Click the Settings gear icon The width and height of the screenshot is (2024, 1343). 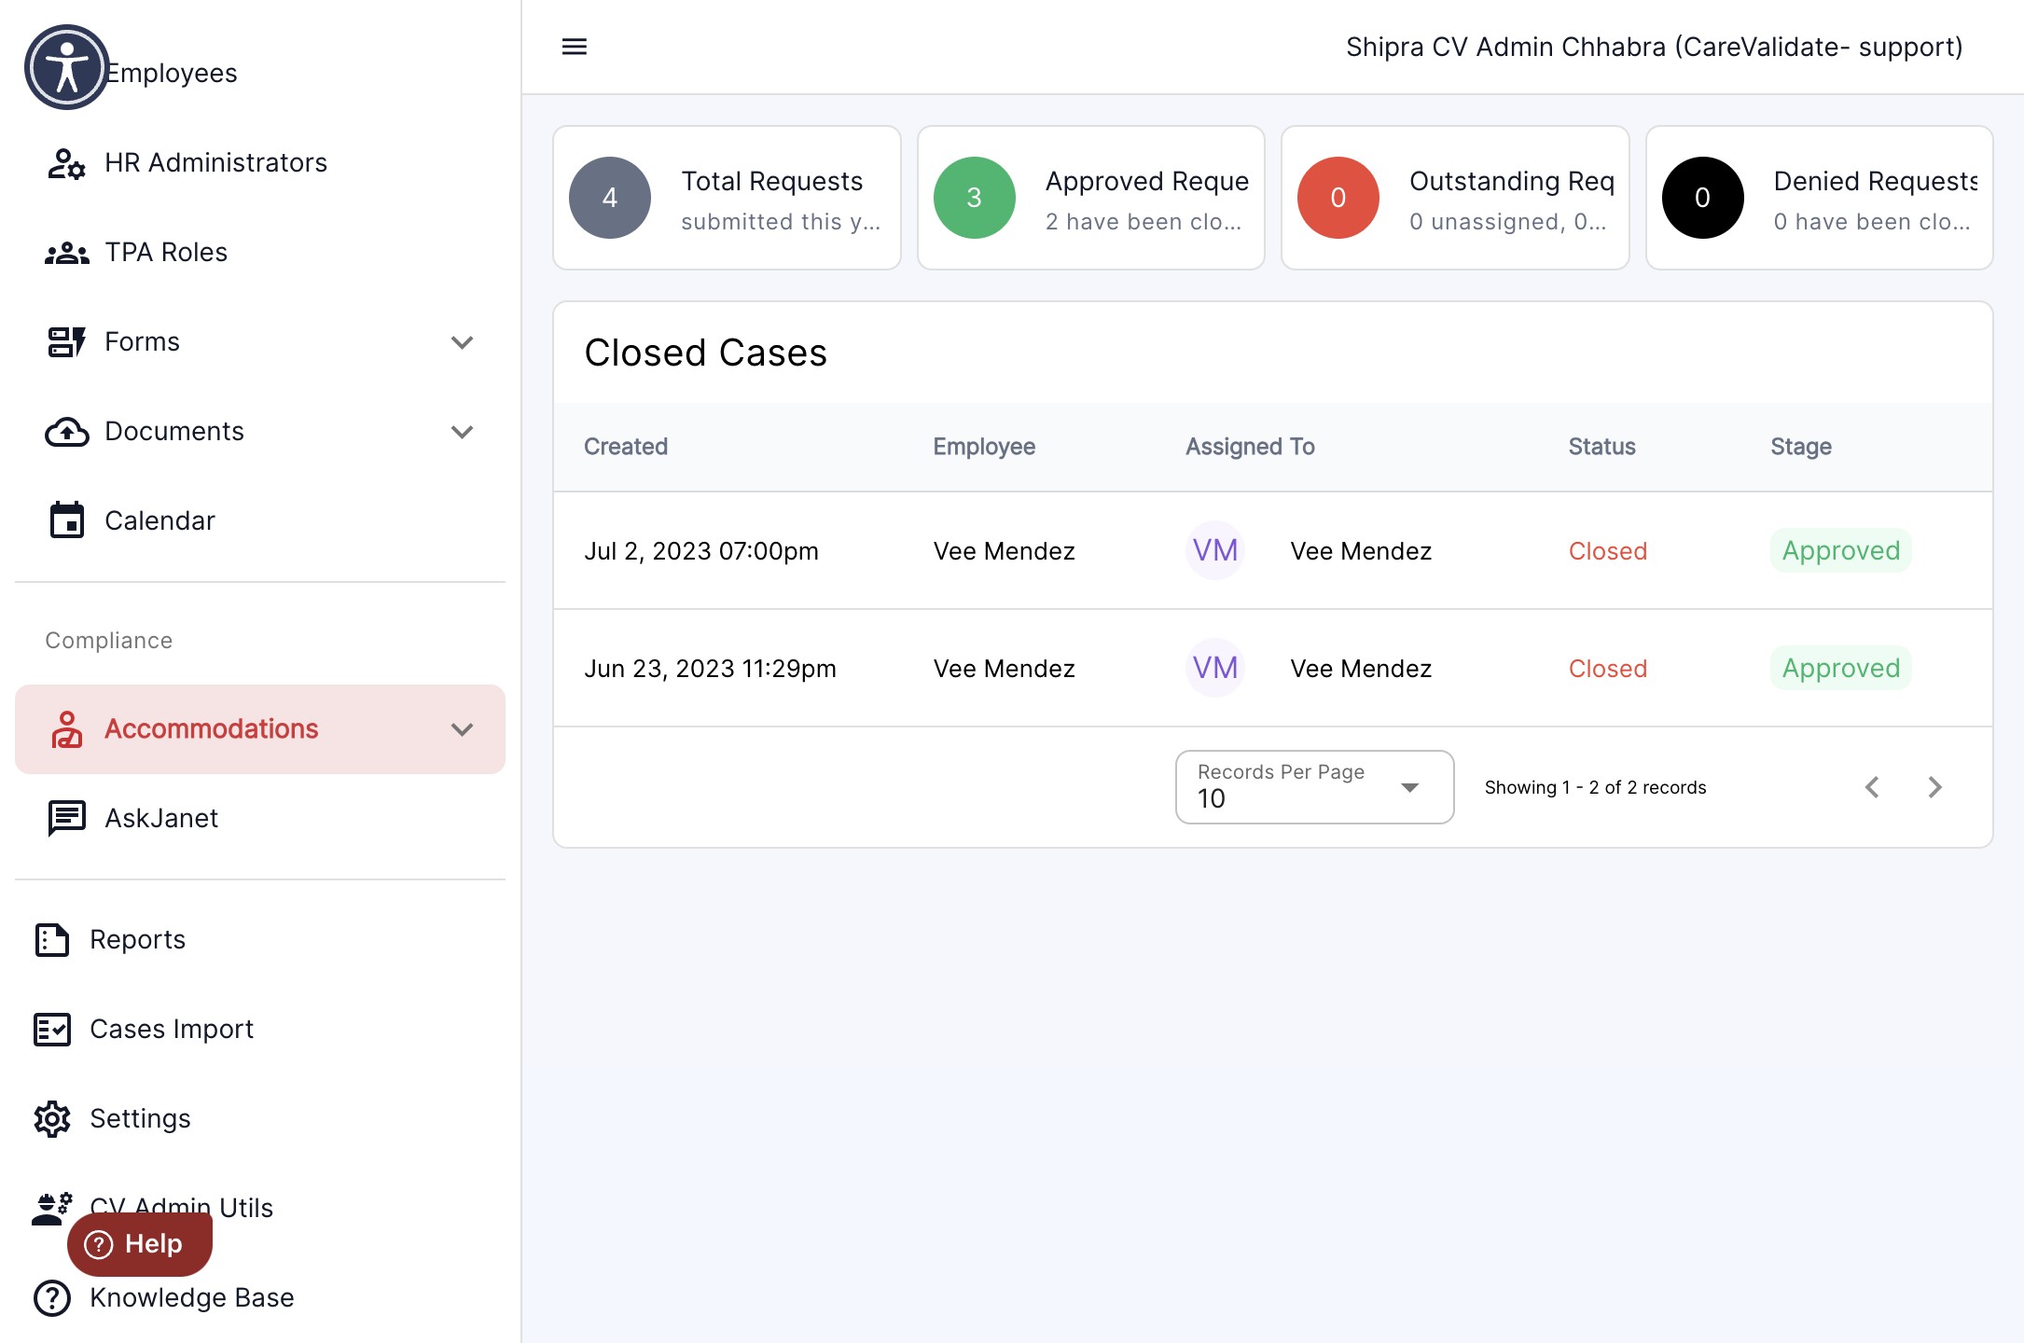coord(52,1119)
